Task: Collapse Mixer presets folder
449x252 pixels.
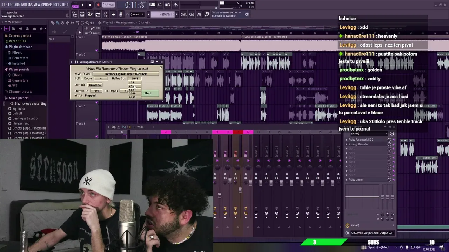Action: (x=18, y=98)
